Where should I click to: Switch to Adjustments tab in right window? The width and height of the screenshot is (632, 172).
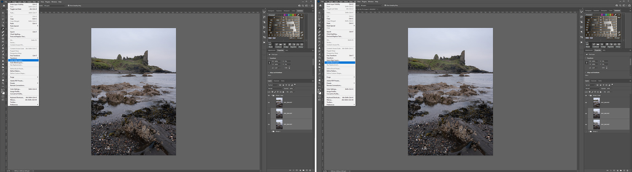(x=588, y=50)
